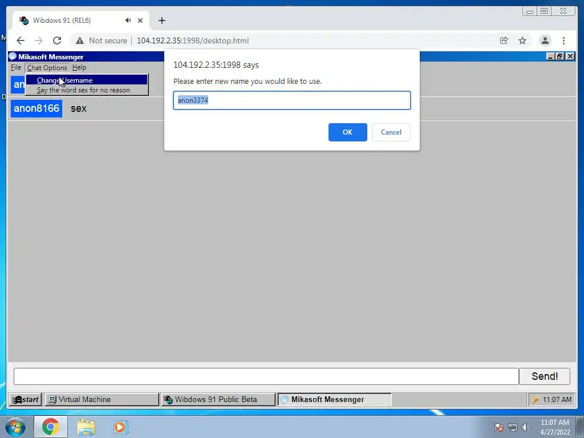The width and height of the screenshot is (584, 438).
Task: Minimize the Mikasoft Messenger window
Action: point(550,56)
